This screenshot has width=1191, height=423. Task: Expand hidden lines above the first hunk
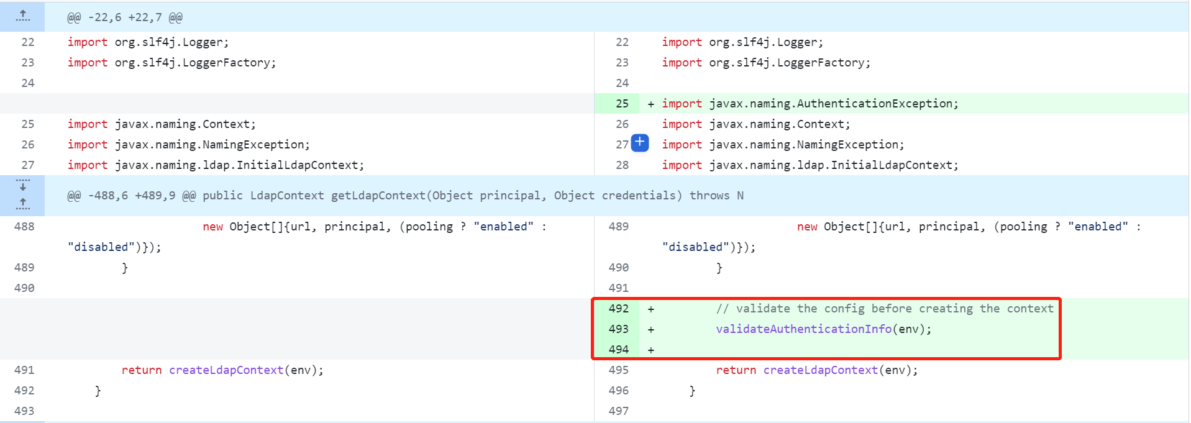click(x=22, y=16)
